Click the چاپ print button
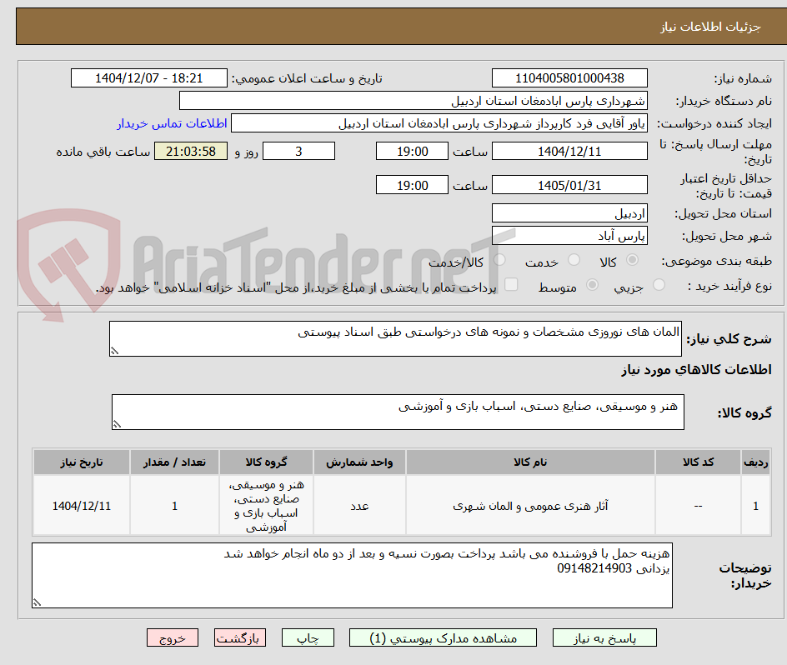Screen dimensions: 787x665 click(x=308, y=637)
